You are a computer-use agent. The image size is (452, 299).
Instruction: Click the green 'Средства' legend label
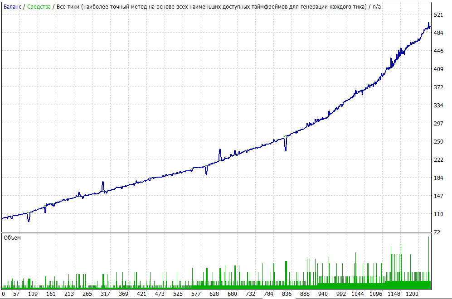point(39,6)
